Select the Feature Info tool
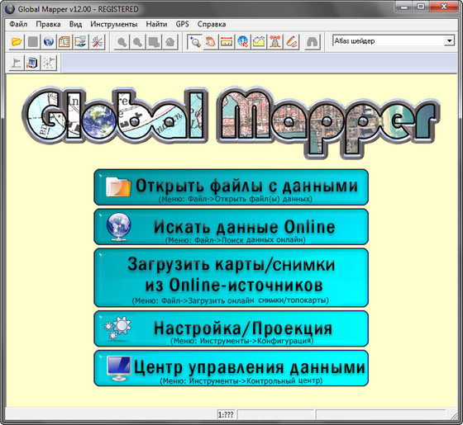 (x=243, y=42)
